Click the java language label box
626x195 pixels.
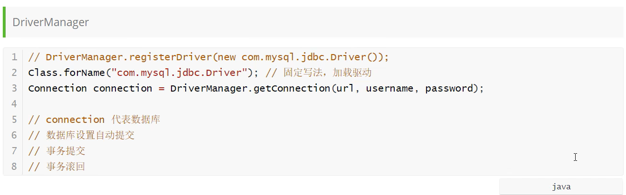pyautogui.click(x=561, y=187)
